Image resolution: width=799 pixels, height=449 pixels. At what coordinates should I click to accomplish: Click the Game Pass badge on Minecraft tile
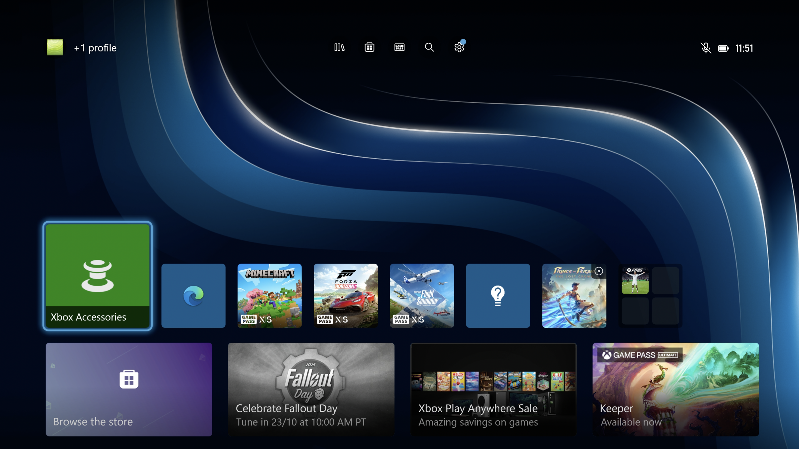click(249, 319)
